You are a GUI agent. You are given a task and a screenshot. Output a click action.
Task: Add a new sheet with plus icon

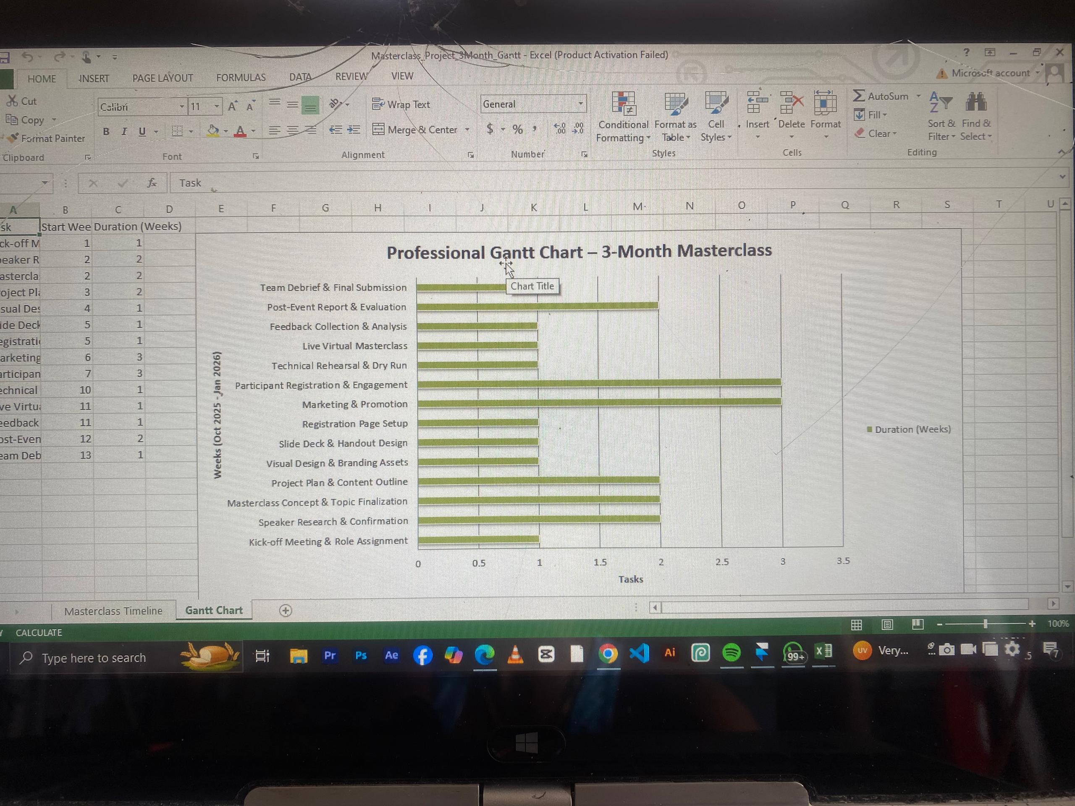286,611
